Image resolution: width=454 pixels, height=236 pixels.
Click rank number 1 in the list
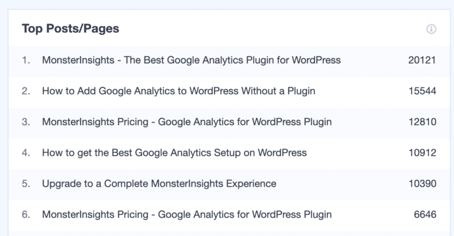point(25,60)
